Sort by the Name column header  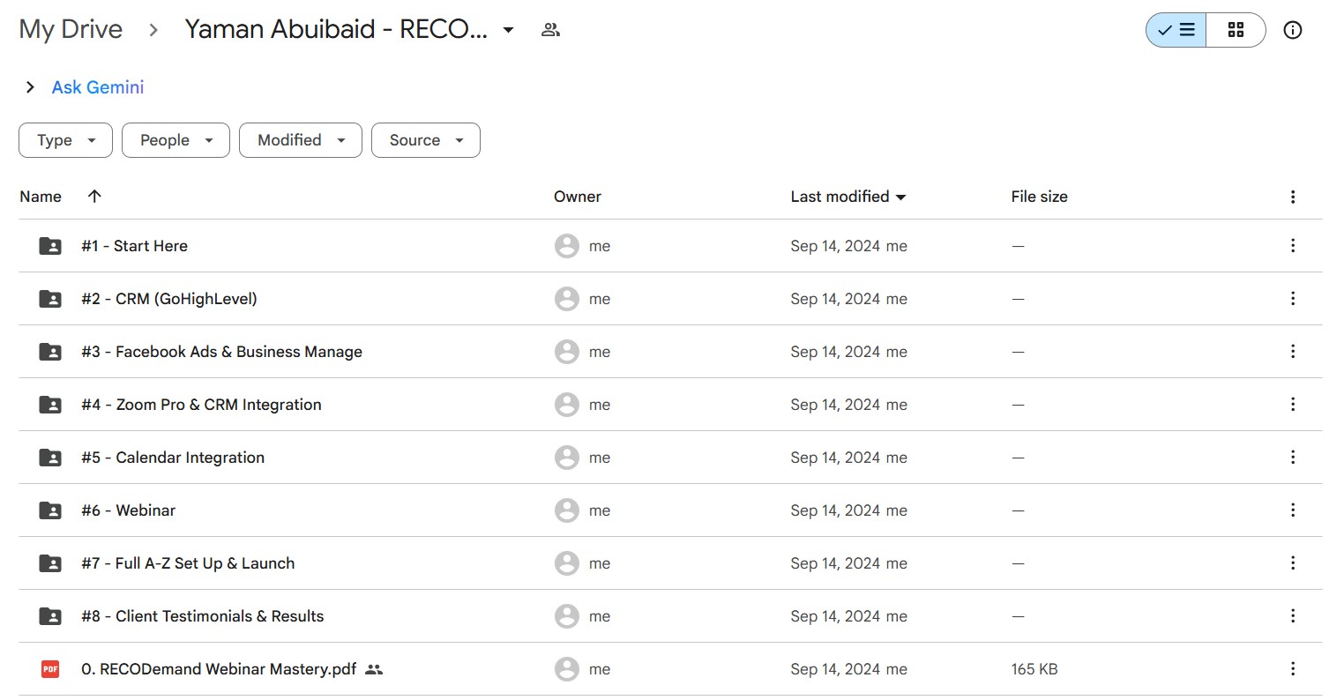coord(41,197)
